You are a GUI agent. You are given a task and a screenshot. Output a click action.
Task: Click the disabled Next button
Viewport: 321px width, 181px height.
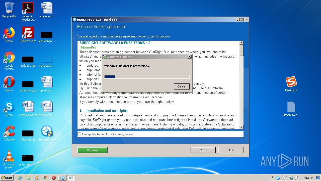coord(203,150)
